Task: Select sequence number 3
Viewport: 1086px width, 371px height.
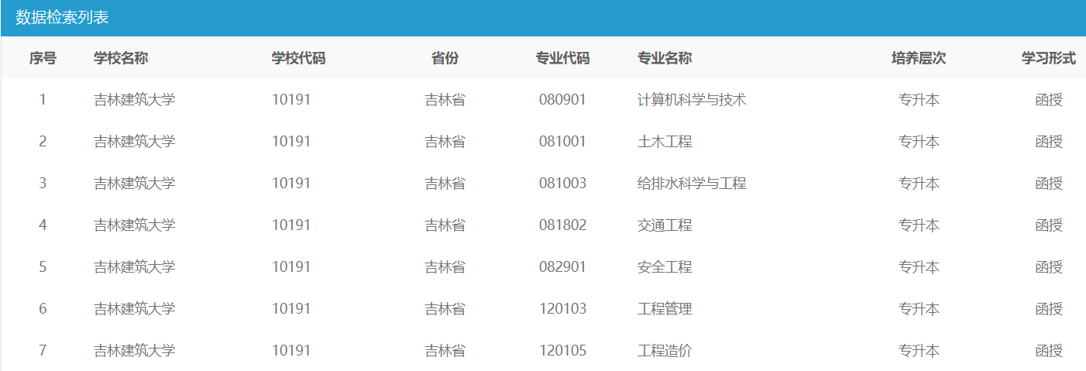Action: (x=43, y=184)
